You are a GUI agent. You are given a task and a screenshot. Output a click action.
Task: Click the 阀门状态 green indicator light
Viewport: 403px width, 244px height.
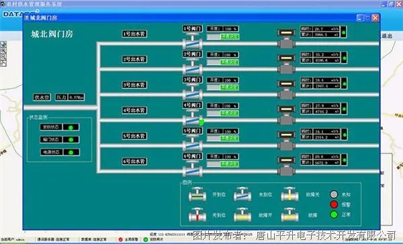[71, 140]
